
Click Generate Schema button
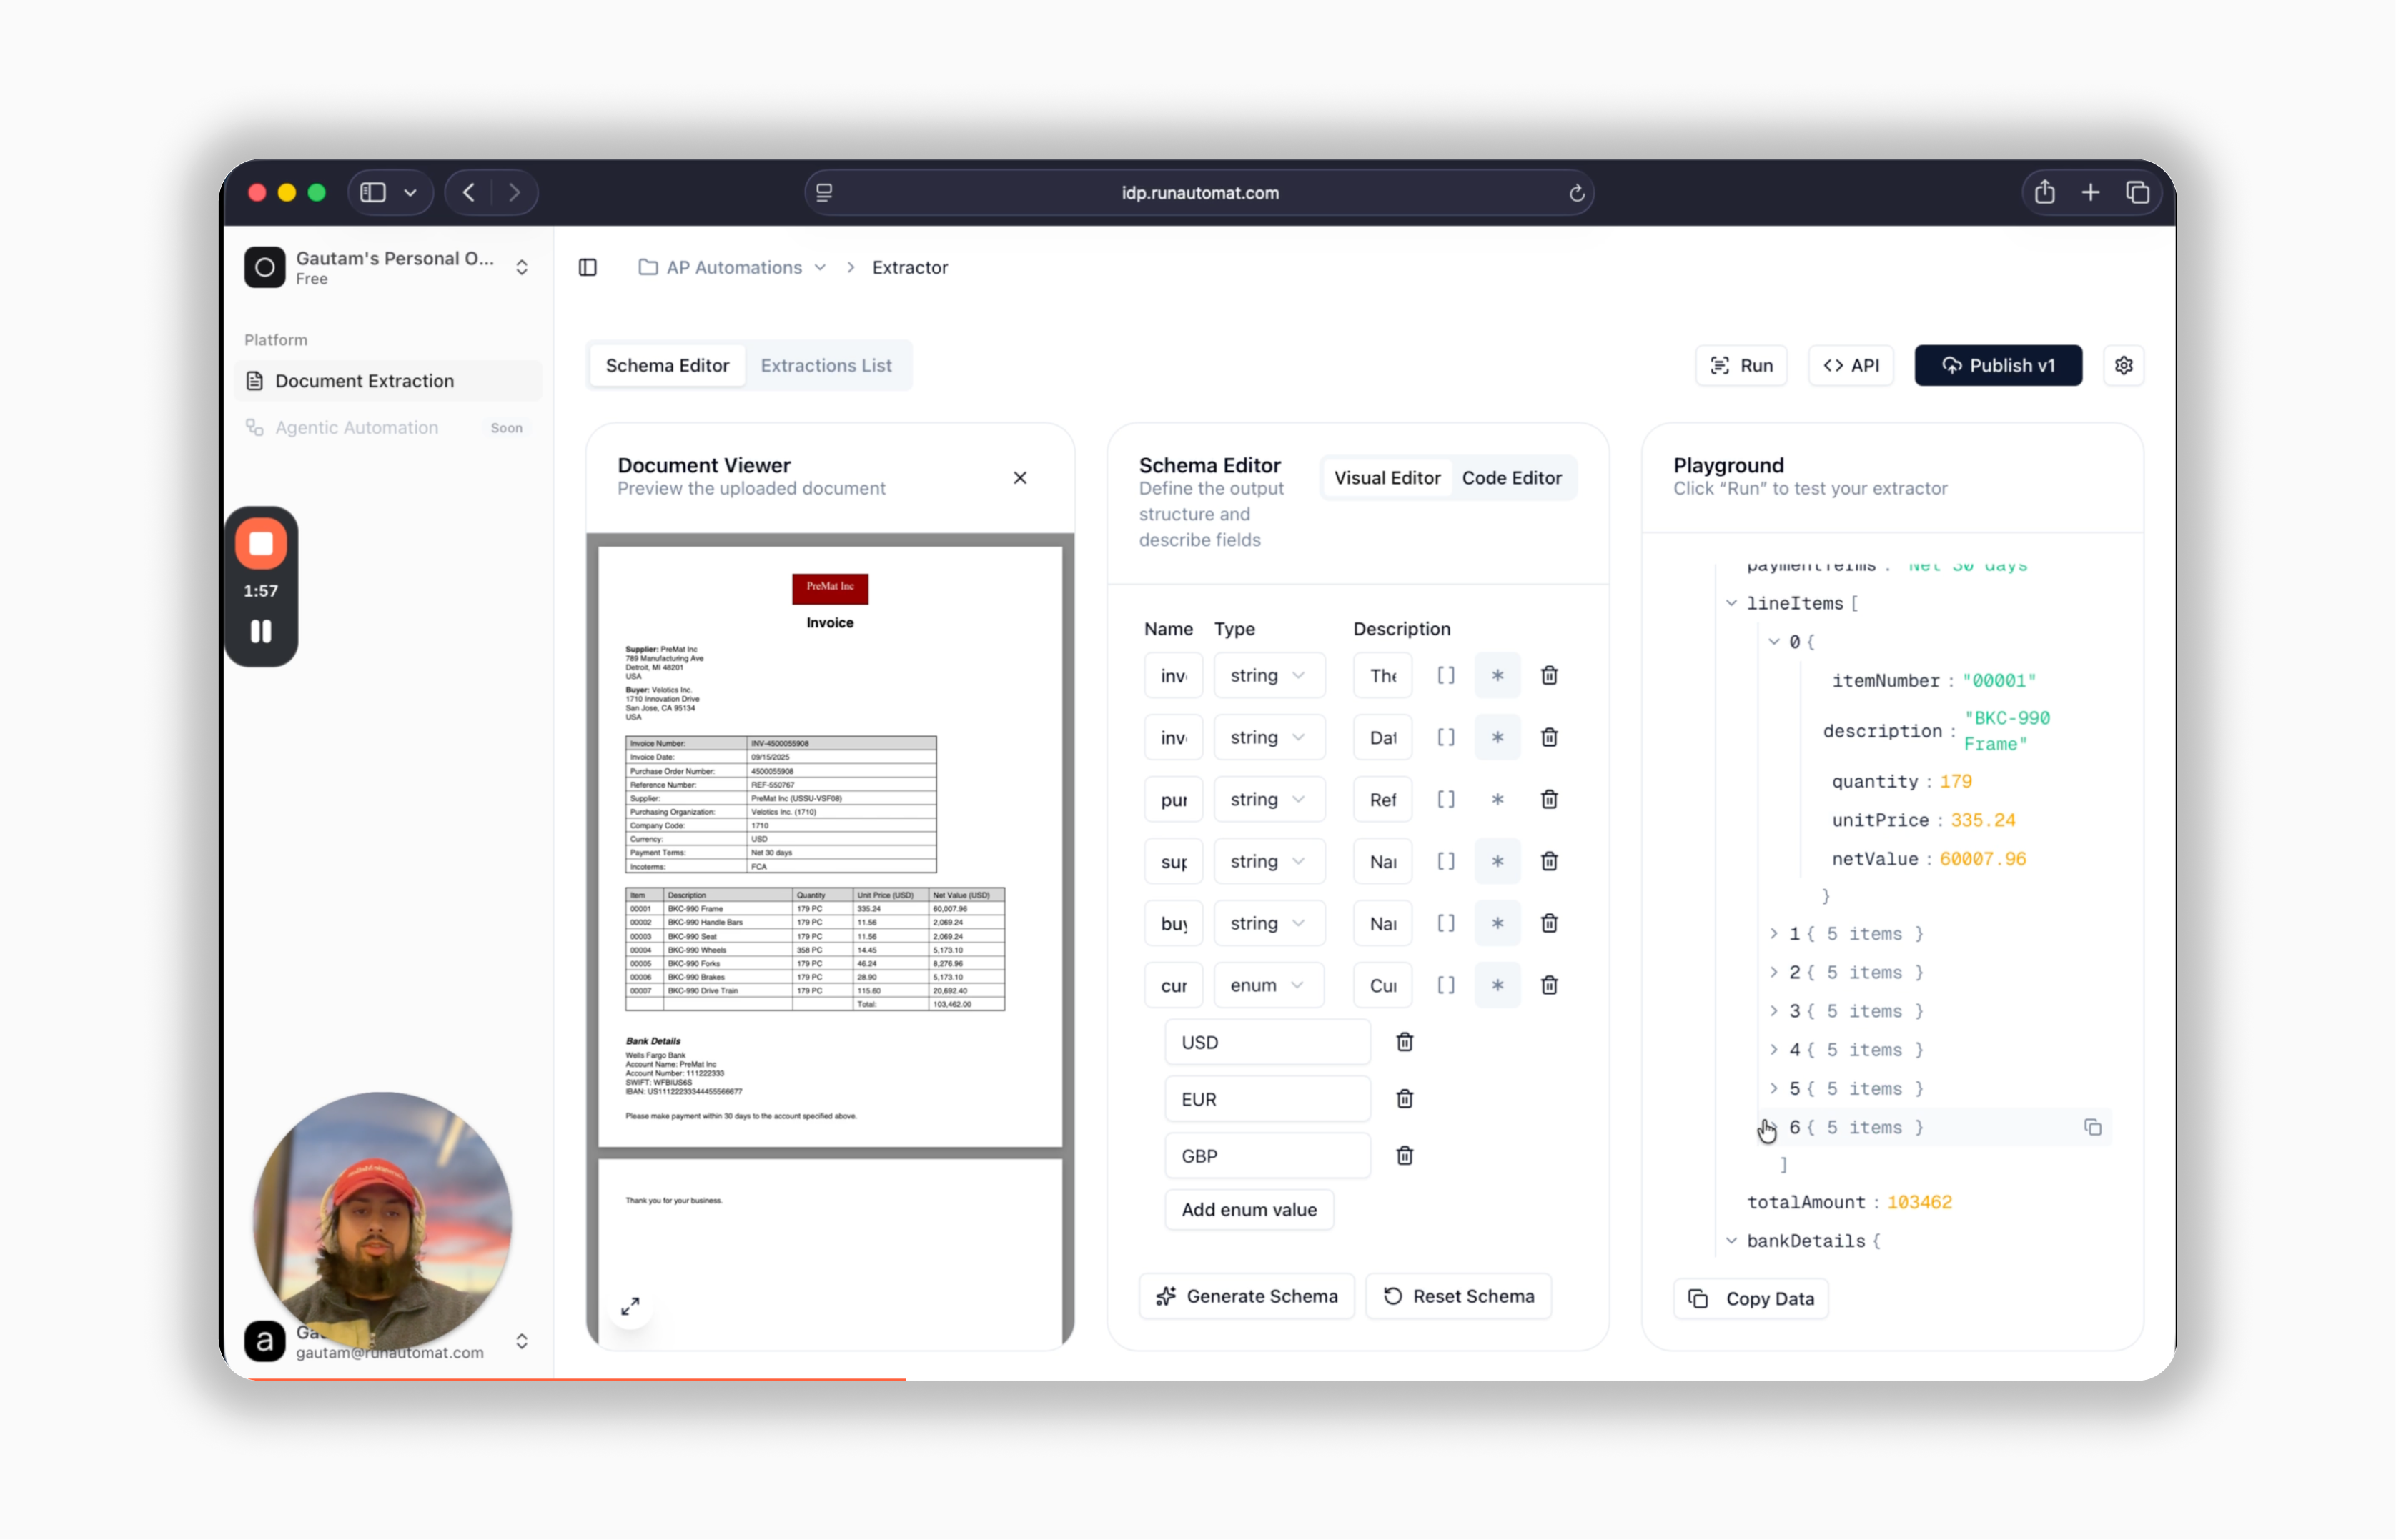[x=1246, y=1296]
